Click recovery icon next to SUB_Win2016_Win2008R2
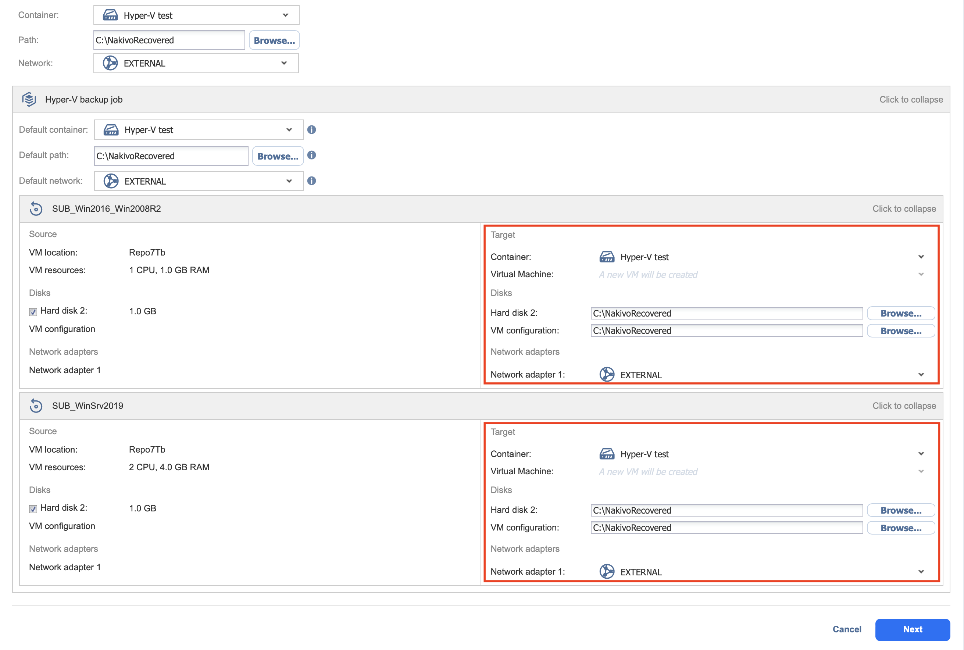964x650 pixels. pos(36,208)
